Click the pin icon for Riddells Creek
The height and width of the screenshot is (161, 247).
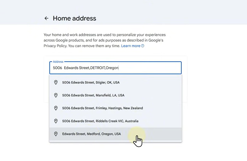56,121
